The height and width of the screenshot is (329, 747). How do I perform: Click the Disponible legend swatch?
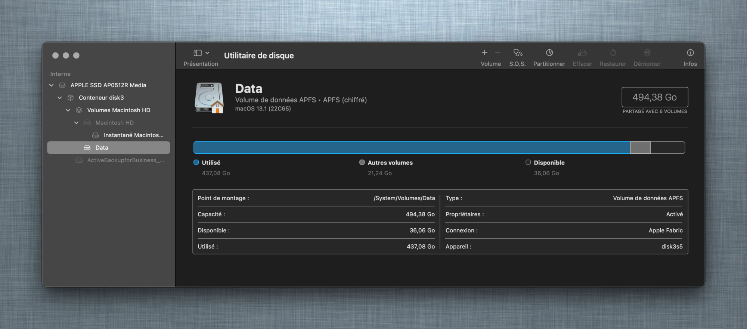point(528,162)
